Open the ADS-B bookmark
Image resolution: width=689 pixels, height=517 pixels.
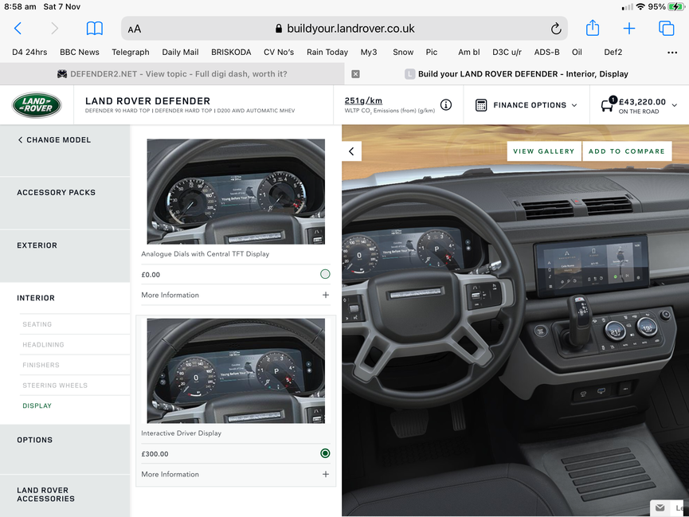546,53
